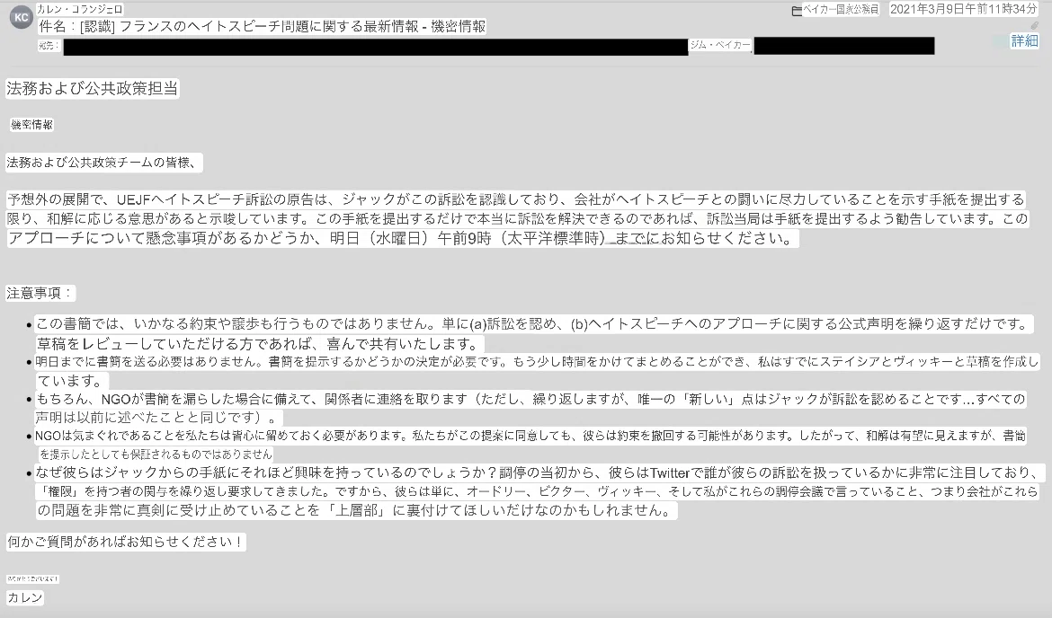Click the 宛先 recipients label

coord(49,46)
